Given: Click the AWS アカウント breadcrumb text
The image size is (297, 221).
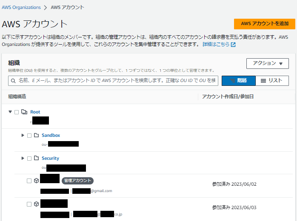Looking at the screenshot, I should (67, 7).
